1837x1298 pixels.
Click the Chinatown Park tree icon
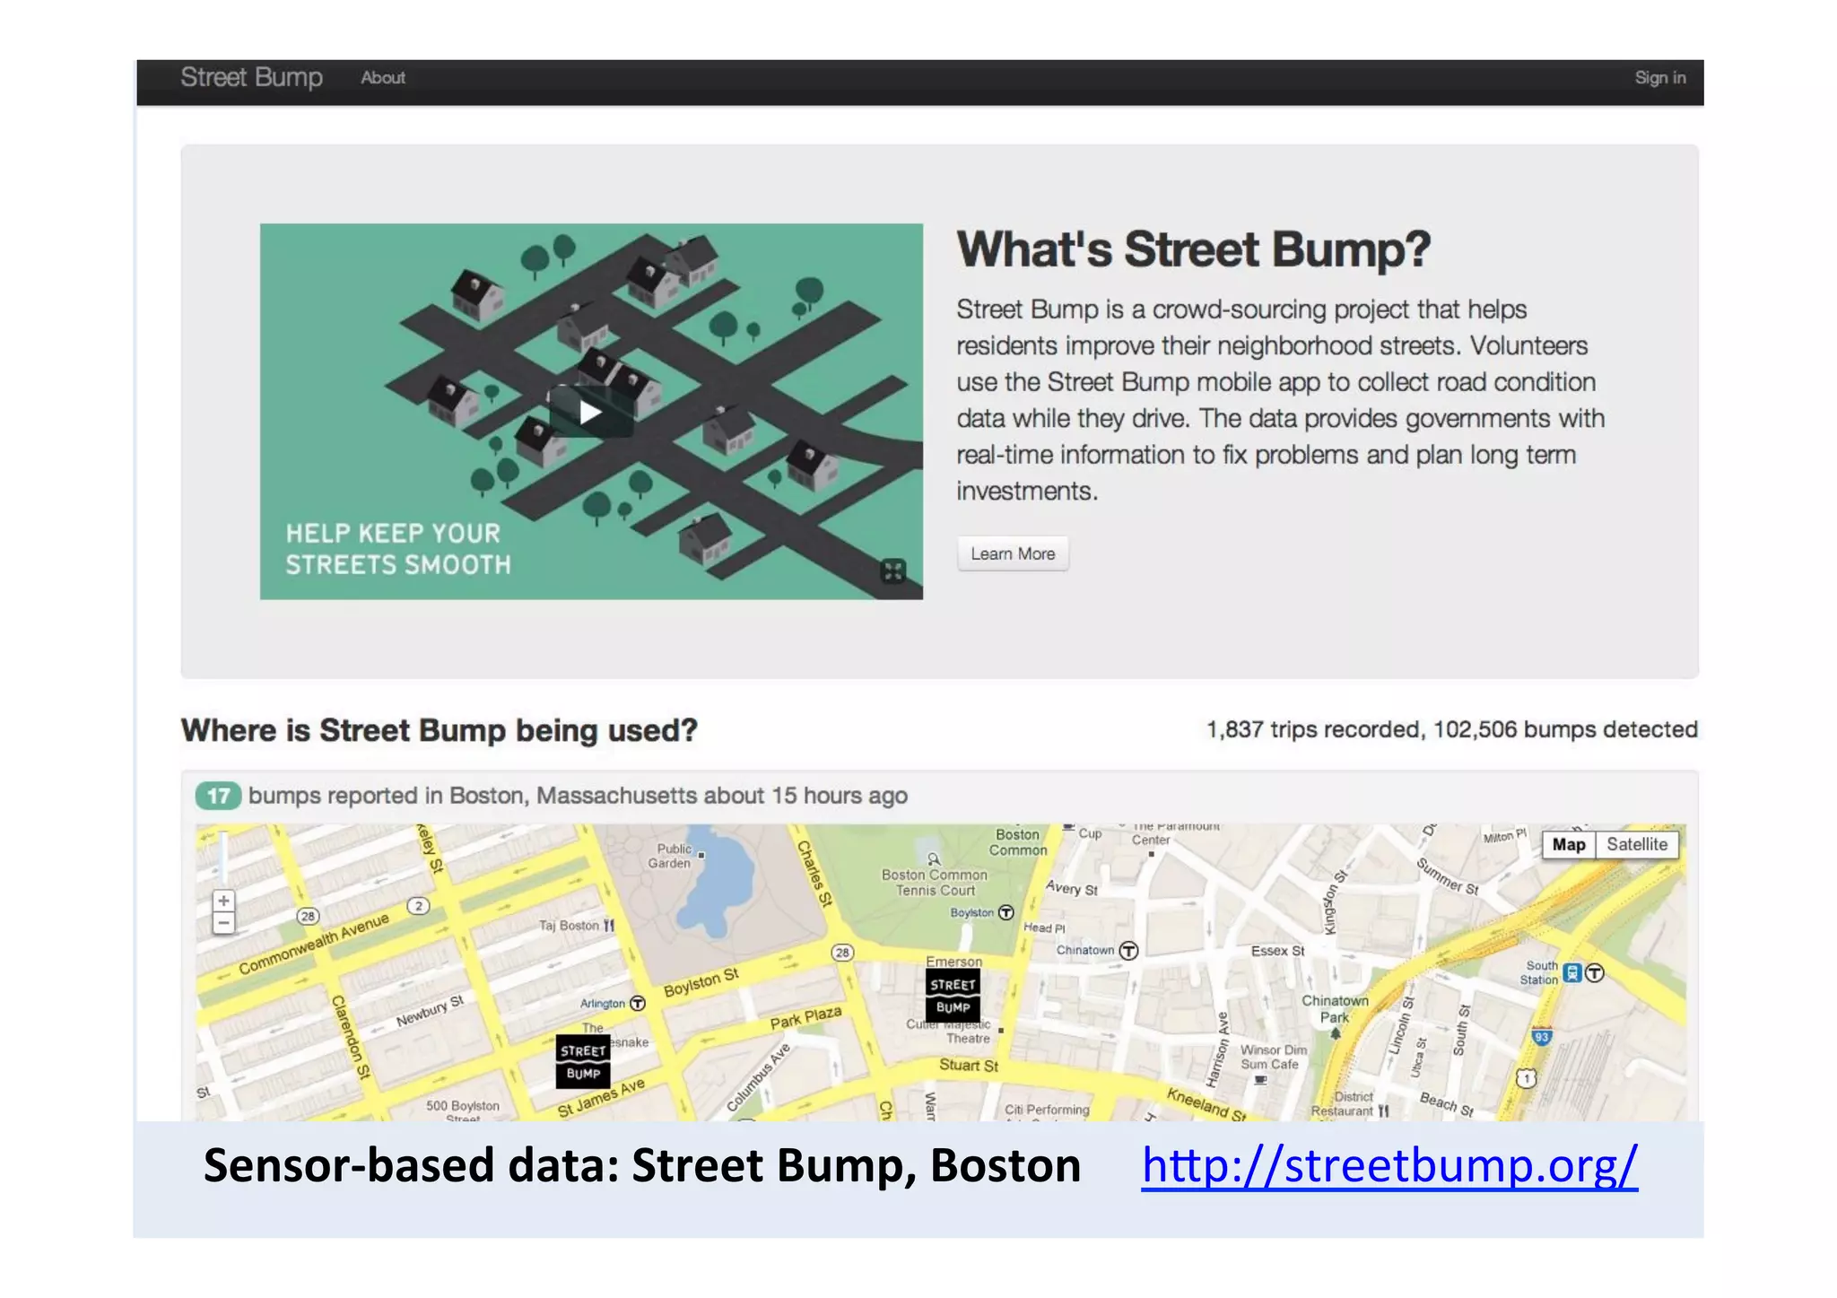pyautogui.click(x=1335, y=1033)
